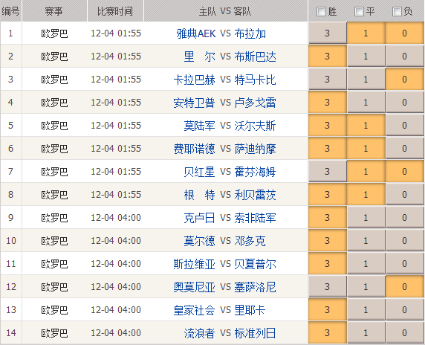Check the 胜 (win) header checkbox
The height and width of the screenshot is (345, 425).
[321, 12]
